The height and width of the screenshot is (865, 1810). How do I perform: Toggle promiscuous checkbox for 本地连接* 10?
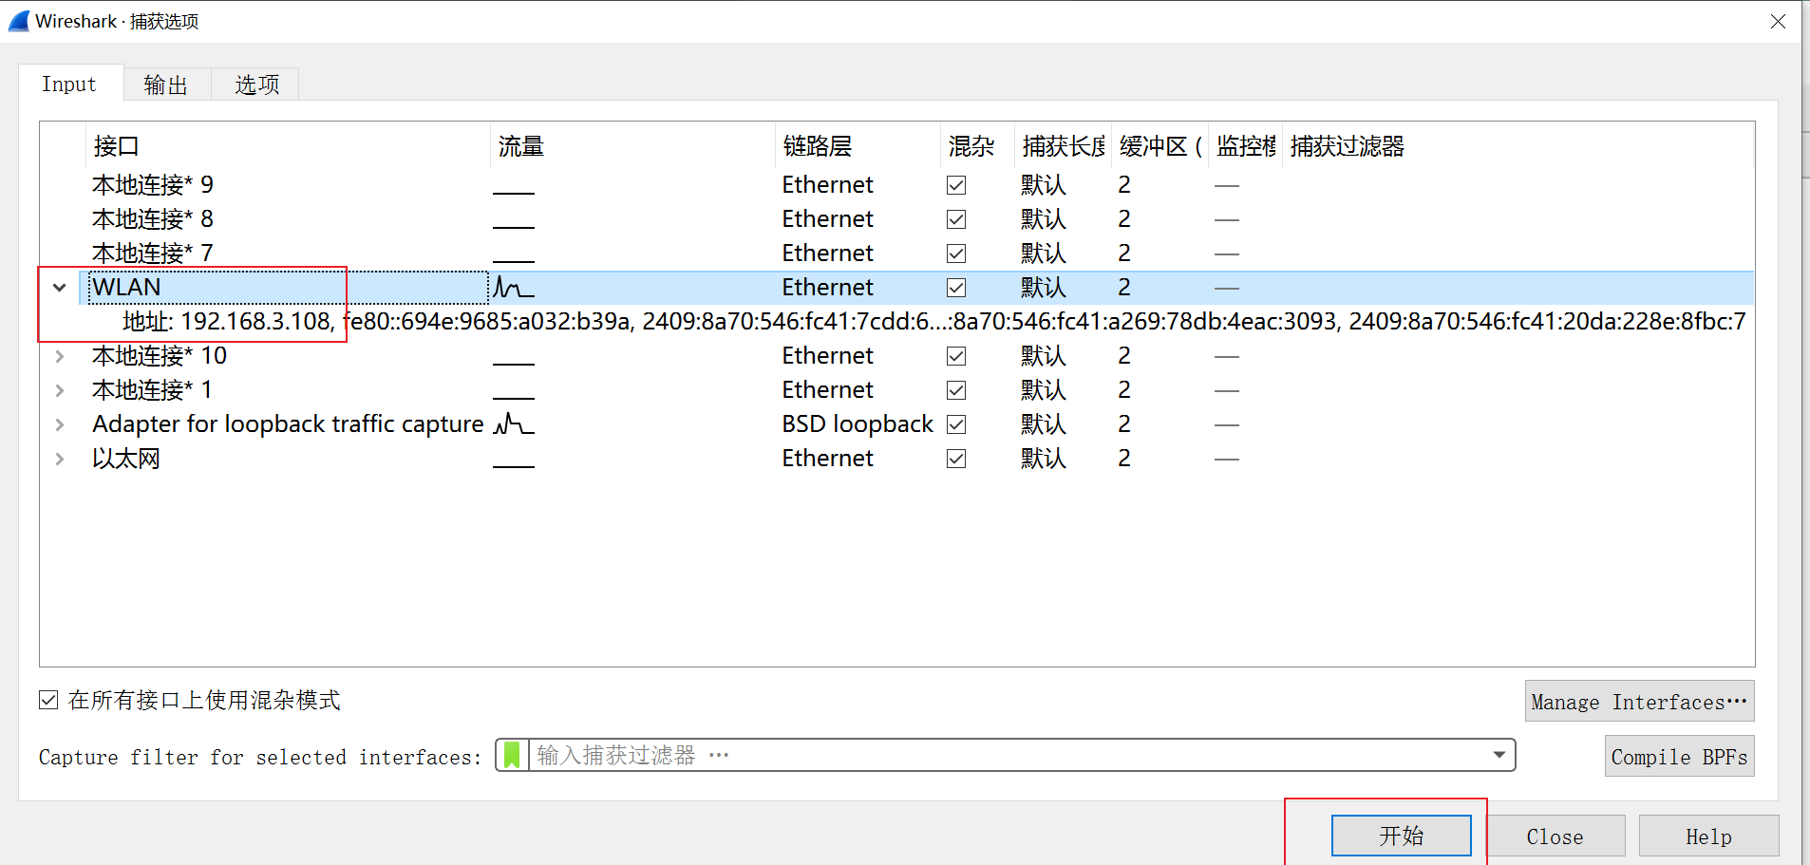coord(956,356)
